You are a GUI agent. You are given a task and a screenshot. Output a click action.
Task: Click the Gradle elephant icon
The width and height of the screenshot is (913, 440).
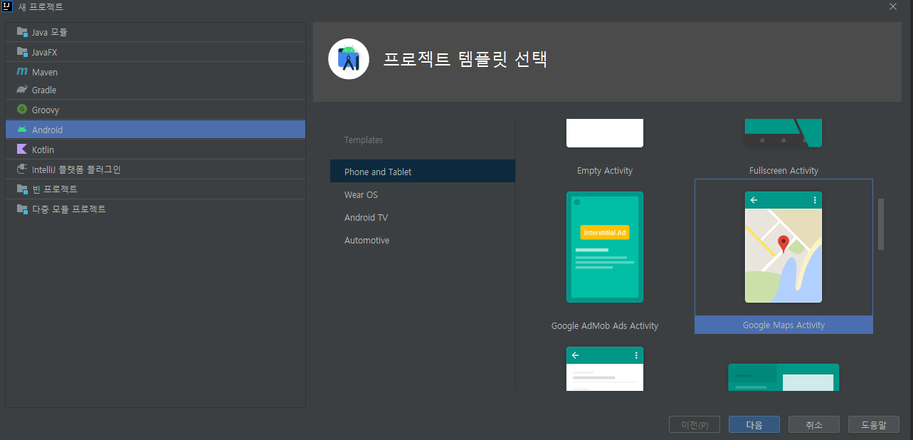pos(22,90)
